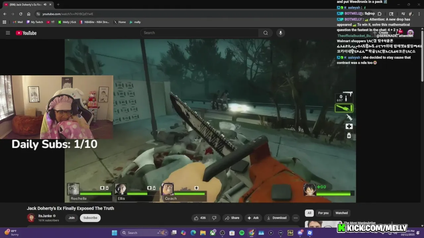Open the melly bookmark
The height and width of the screenshot is (238, 424).
click(135, 22)
